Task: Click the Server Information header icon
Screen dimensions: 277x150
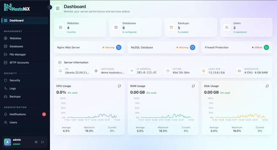Action: click(60, 63)
